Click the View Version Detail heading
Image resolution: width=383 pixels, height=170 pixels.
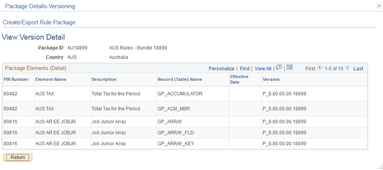pyautogui.click(x=33, y=37)
